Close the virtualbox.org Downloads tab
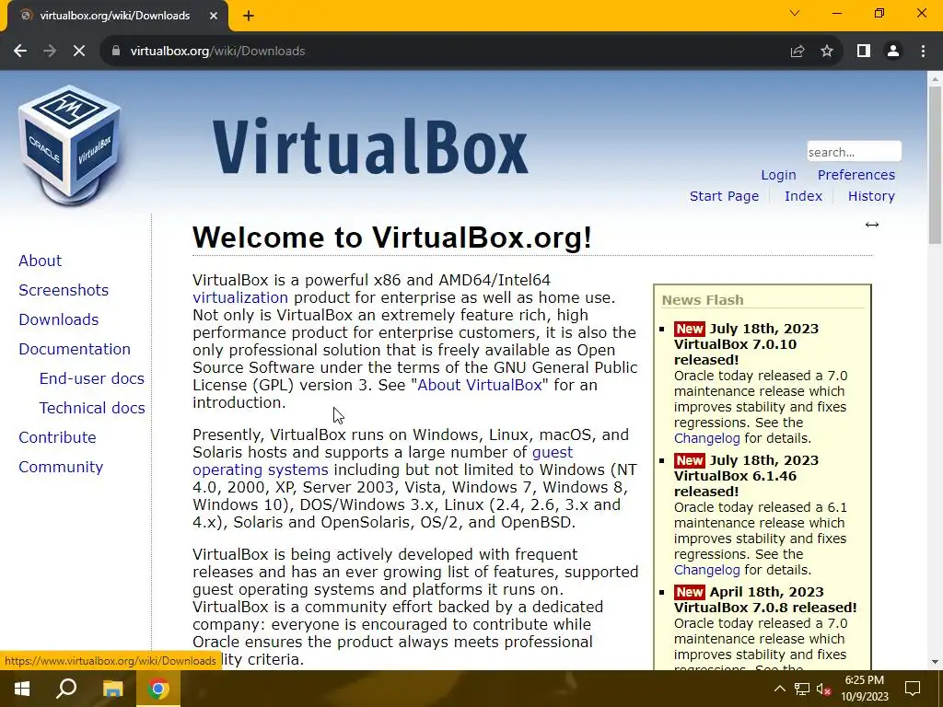The height and width of the screenshot is (707, 943). (214, 16)
